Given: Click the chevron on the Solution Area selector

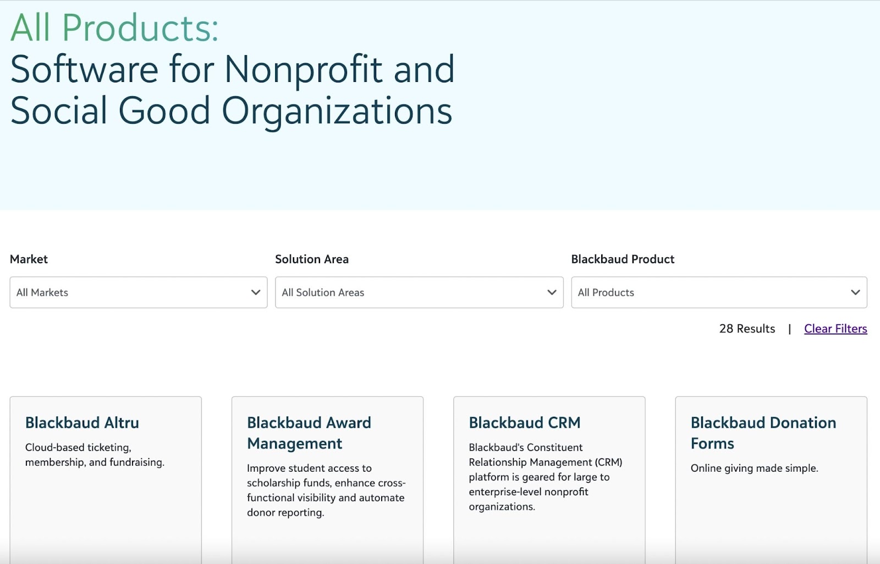Looking at the screenshot, I should tap(551, 292).
